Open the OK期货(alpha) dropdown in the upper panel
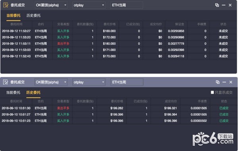The width and height of the screenshot is (238, 151). coord(51,5)
